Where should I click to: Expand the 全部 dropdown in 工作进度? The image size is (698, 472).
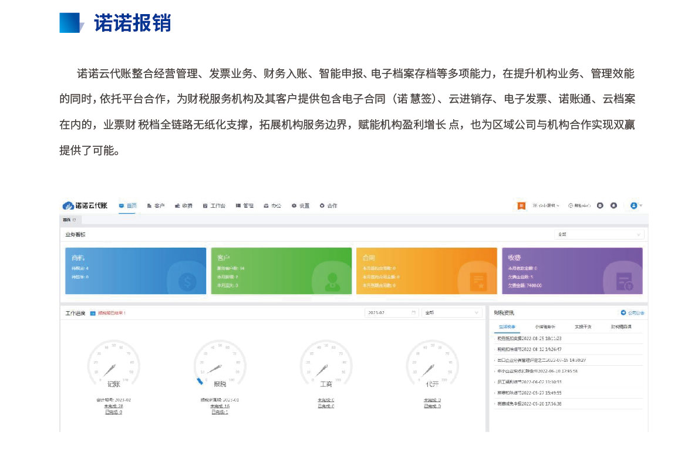[452, 313]
